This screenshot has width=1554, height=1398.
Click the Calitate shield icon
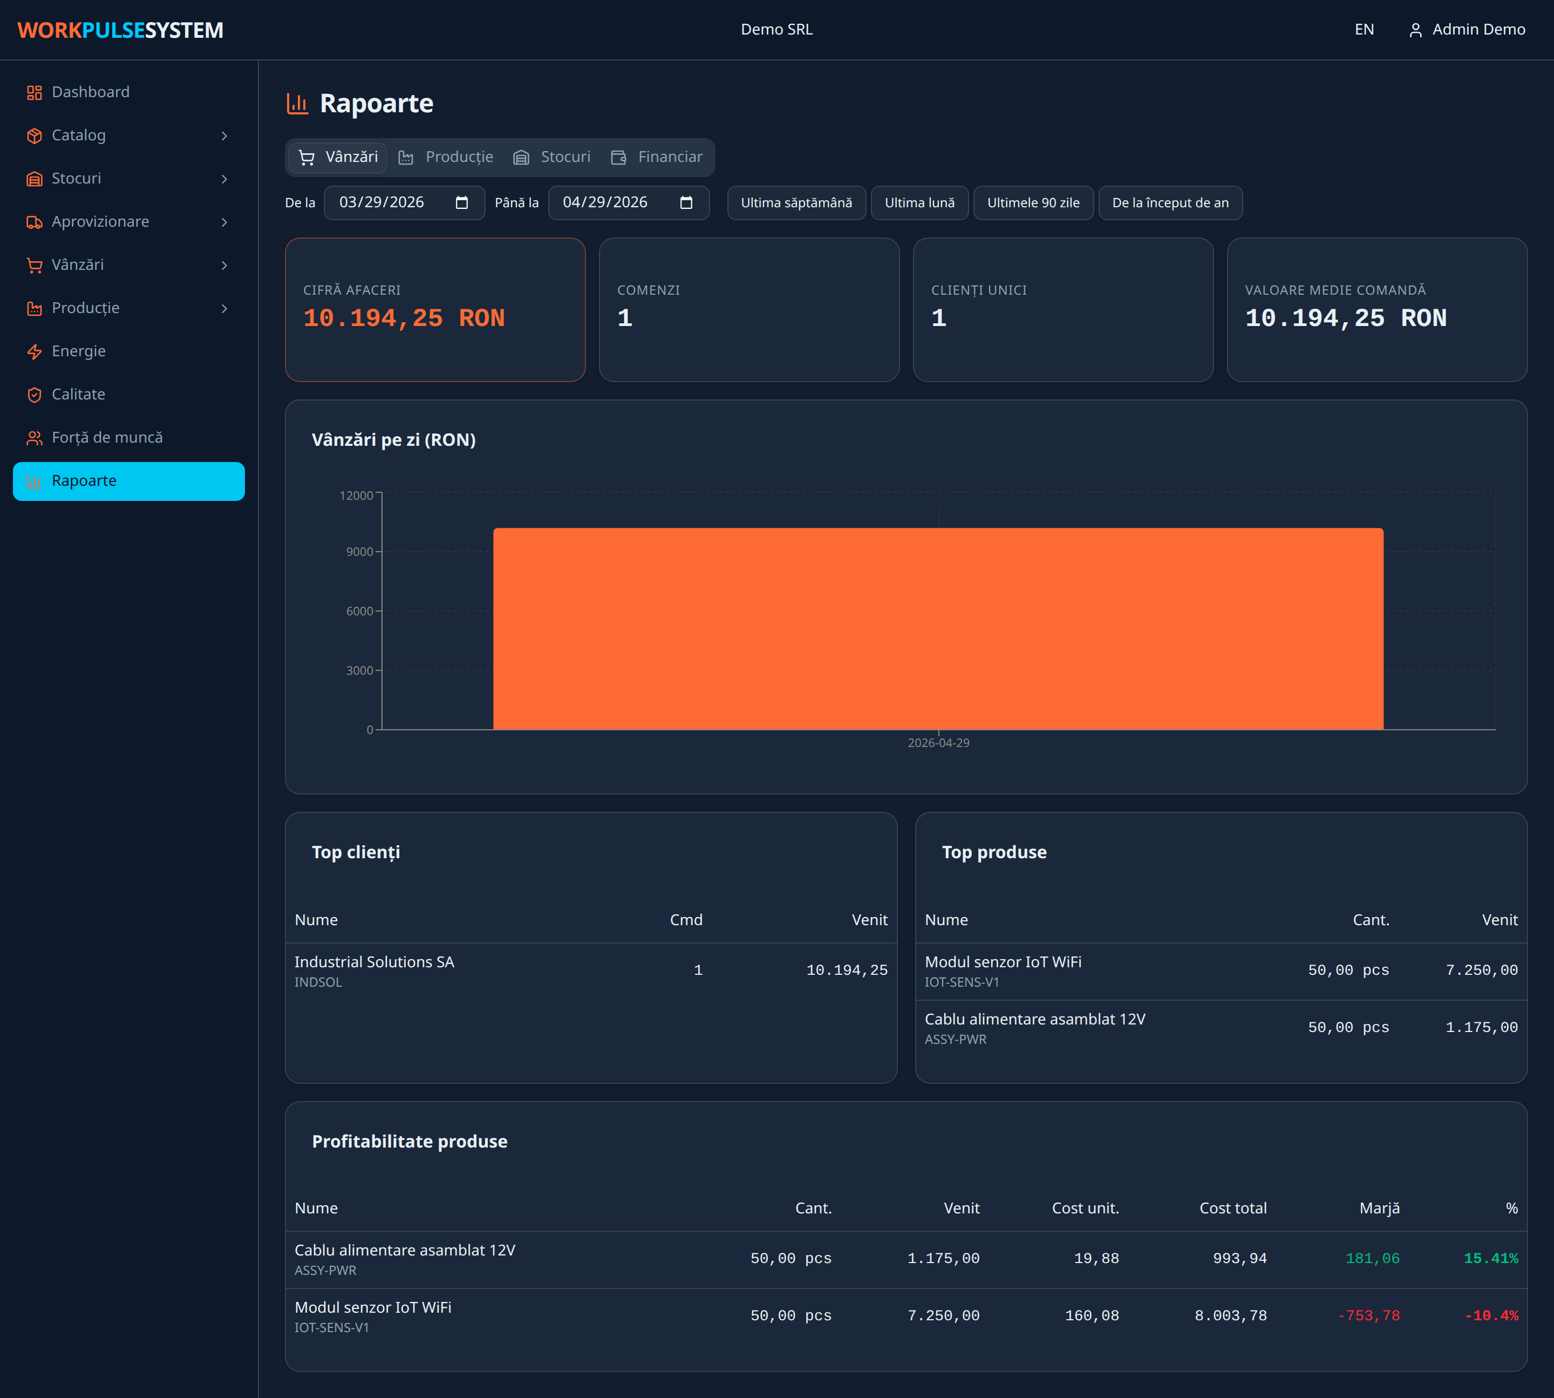pos(35,395)
